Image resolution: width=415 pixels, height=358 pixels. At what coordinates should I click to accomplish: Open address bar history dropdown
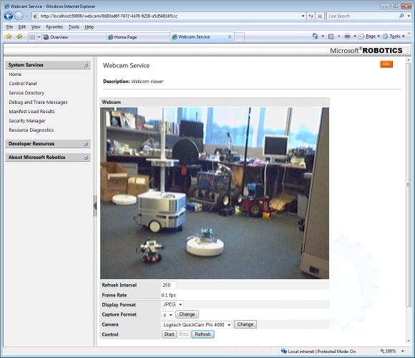(x=303, y=16)
